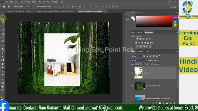Select the Eyedropper tool
This screenshot has height=111, width=198.
point(2,38)
